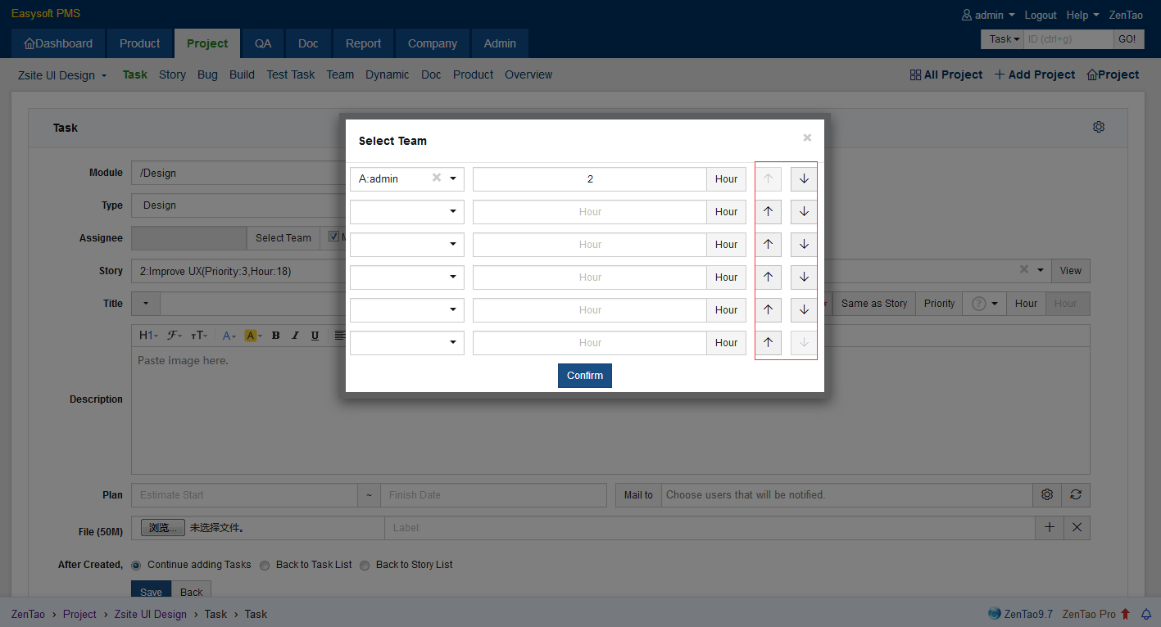Click the third row Hour input field
This screenshot has height=627, width=1161.
click(590, 245)
